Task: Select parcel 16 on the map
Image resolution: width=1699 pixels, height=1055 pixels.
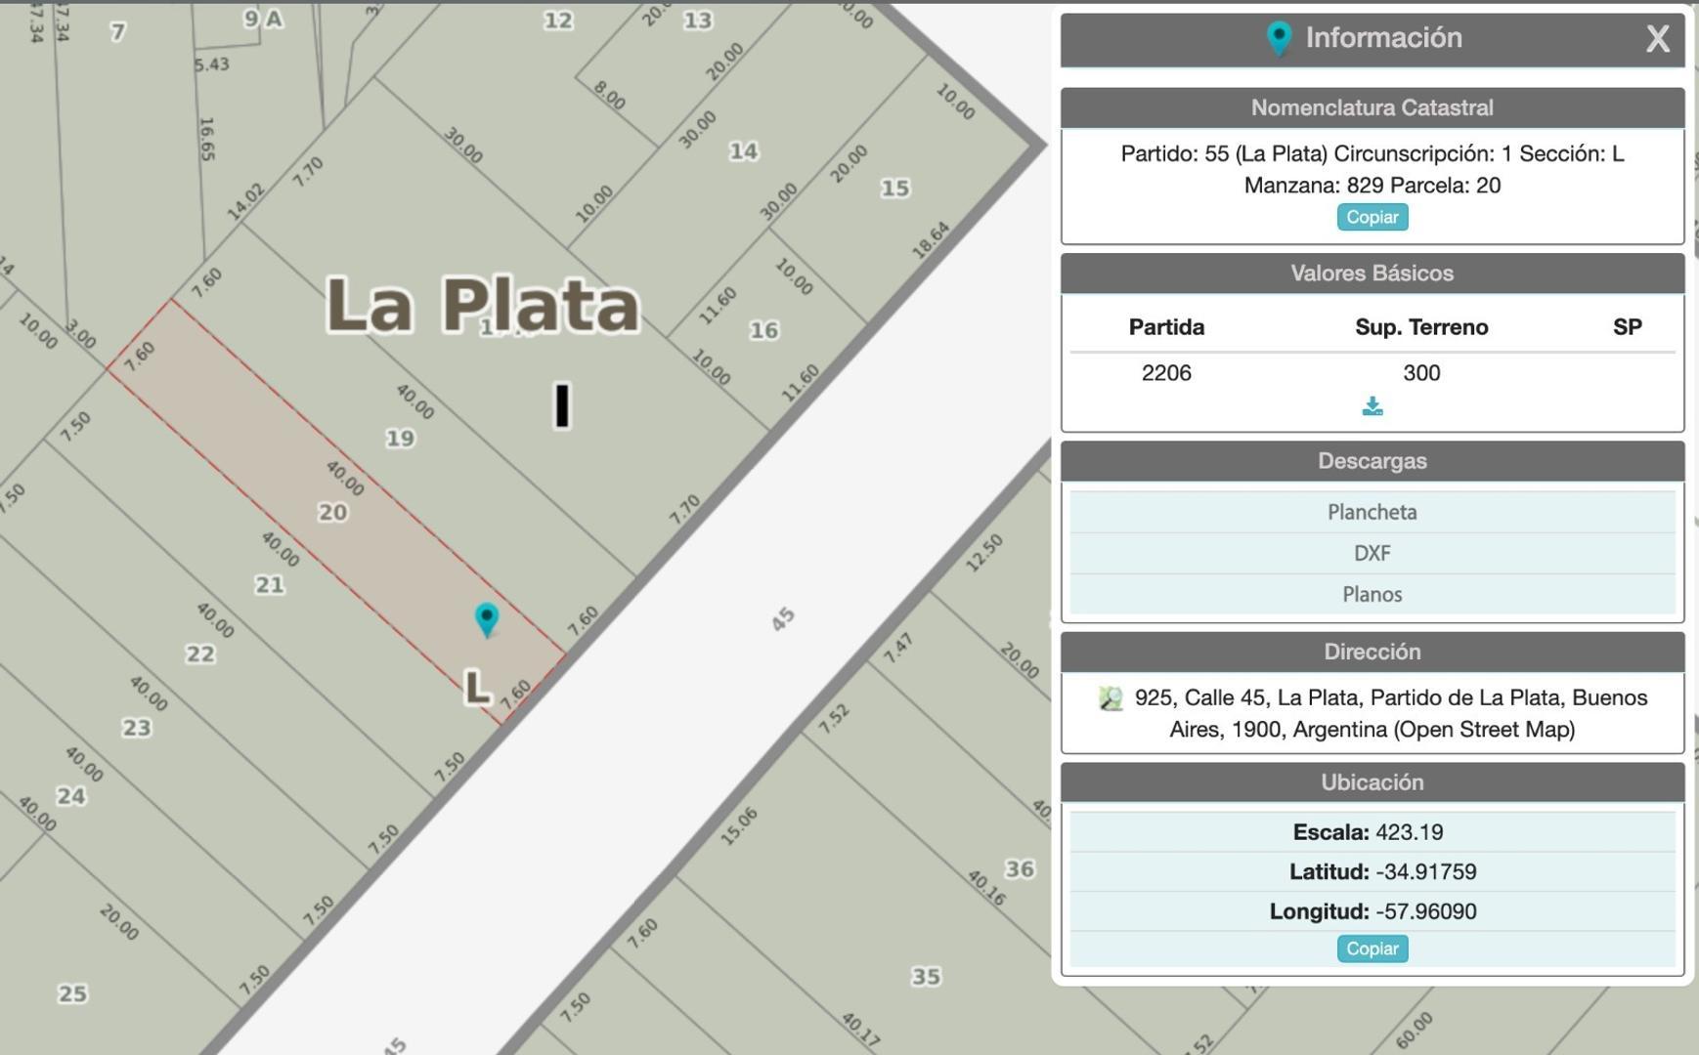Action: pyautogui.click(x=763, y=330)
